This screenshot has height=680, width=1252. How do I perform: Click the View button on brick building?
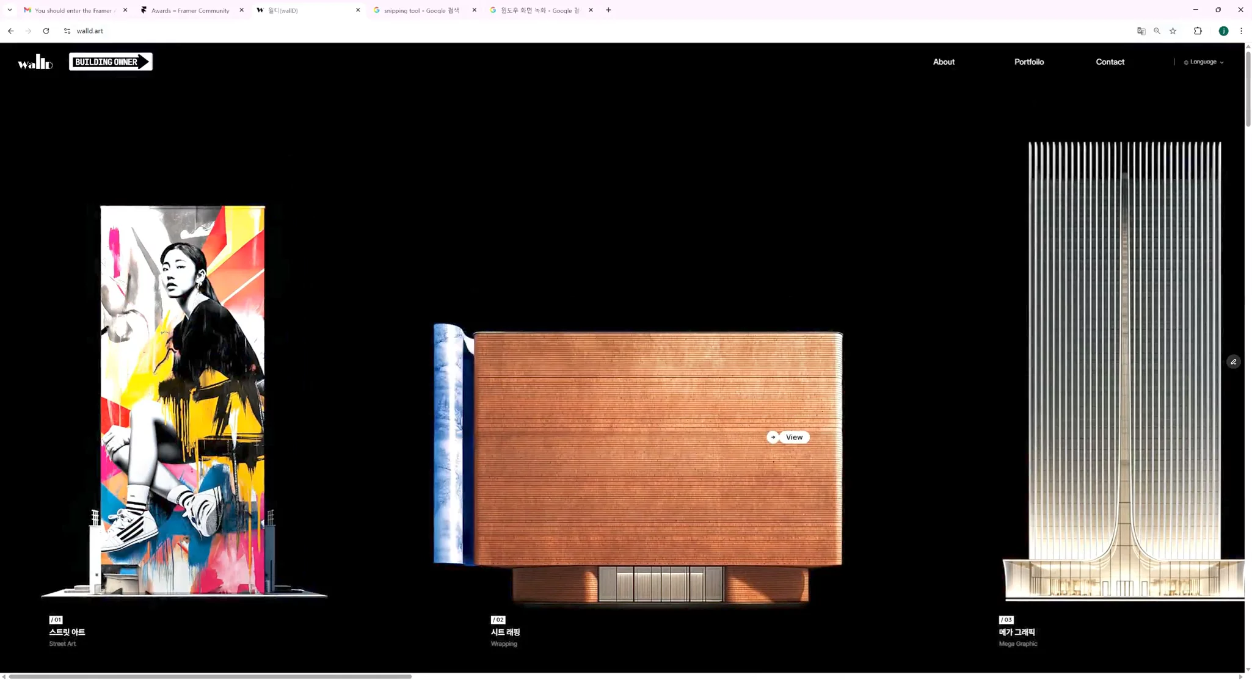pyautogui.click(x=788, y=437)
